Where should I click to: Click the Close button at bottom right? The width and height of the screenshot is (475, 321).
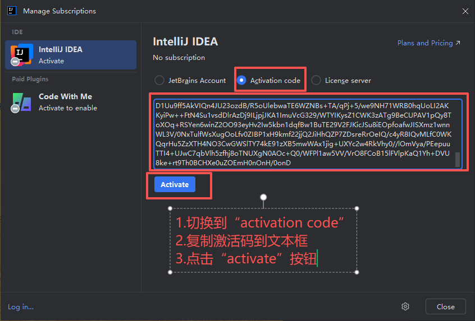(445, 306)
